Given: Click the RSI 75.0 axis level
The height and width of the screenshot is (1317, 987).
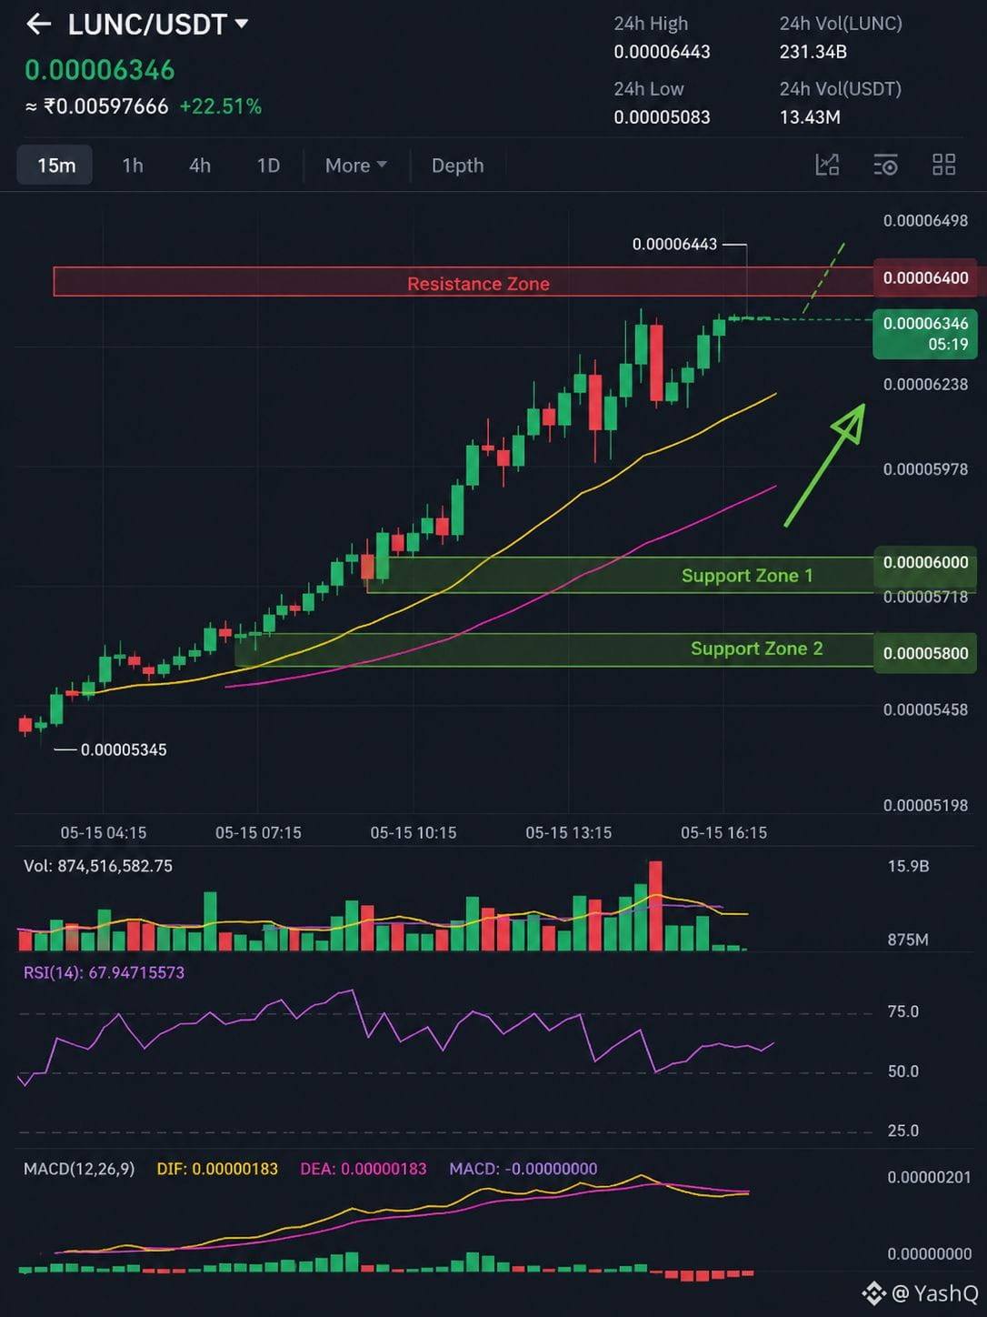Looking at the screenshot, I should click(x=902, y=1012).
